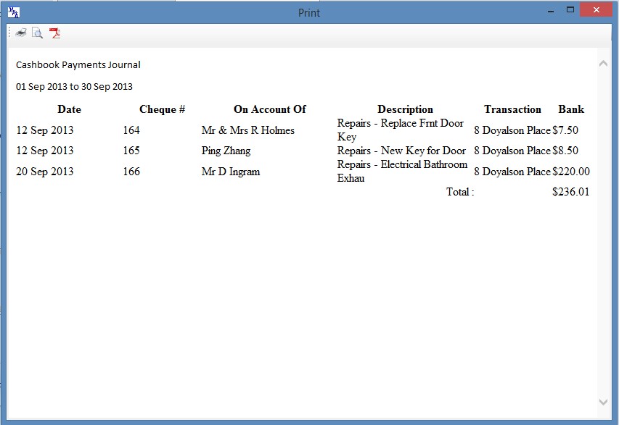Print the report via the printer icon
Image resolution: width=619 pixels, height=425 pixels.
coord(20,33)
